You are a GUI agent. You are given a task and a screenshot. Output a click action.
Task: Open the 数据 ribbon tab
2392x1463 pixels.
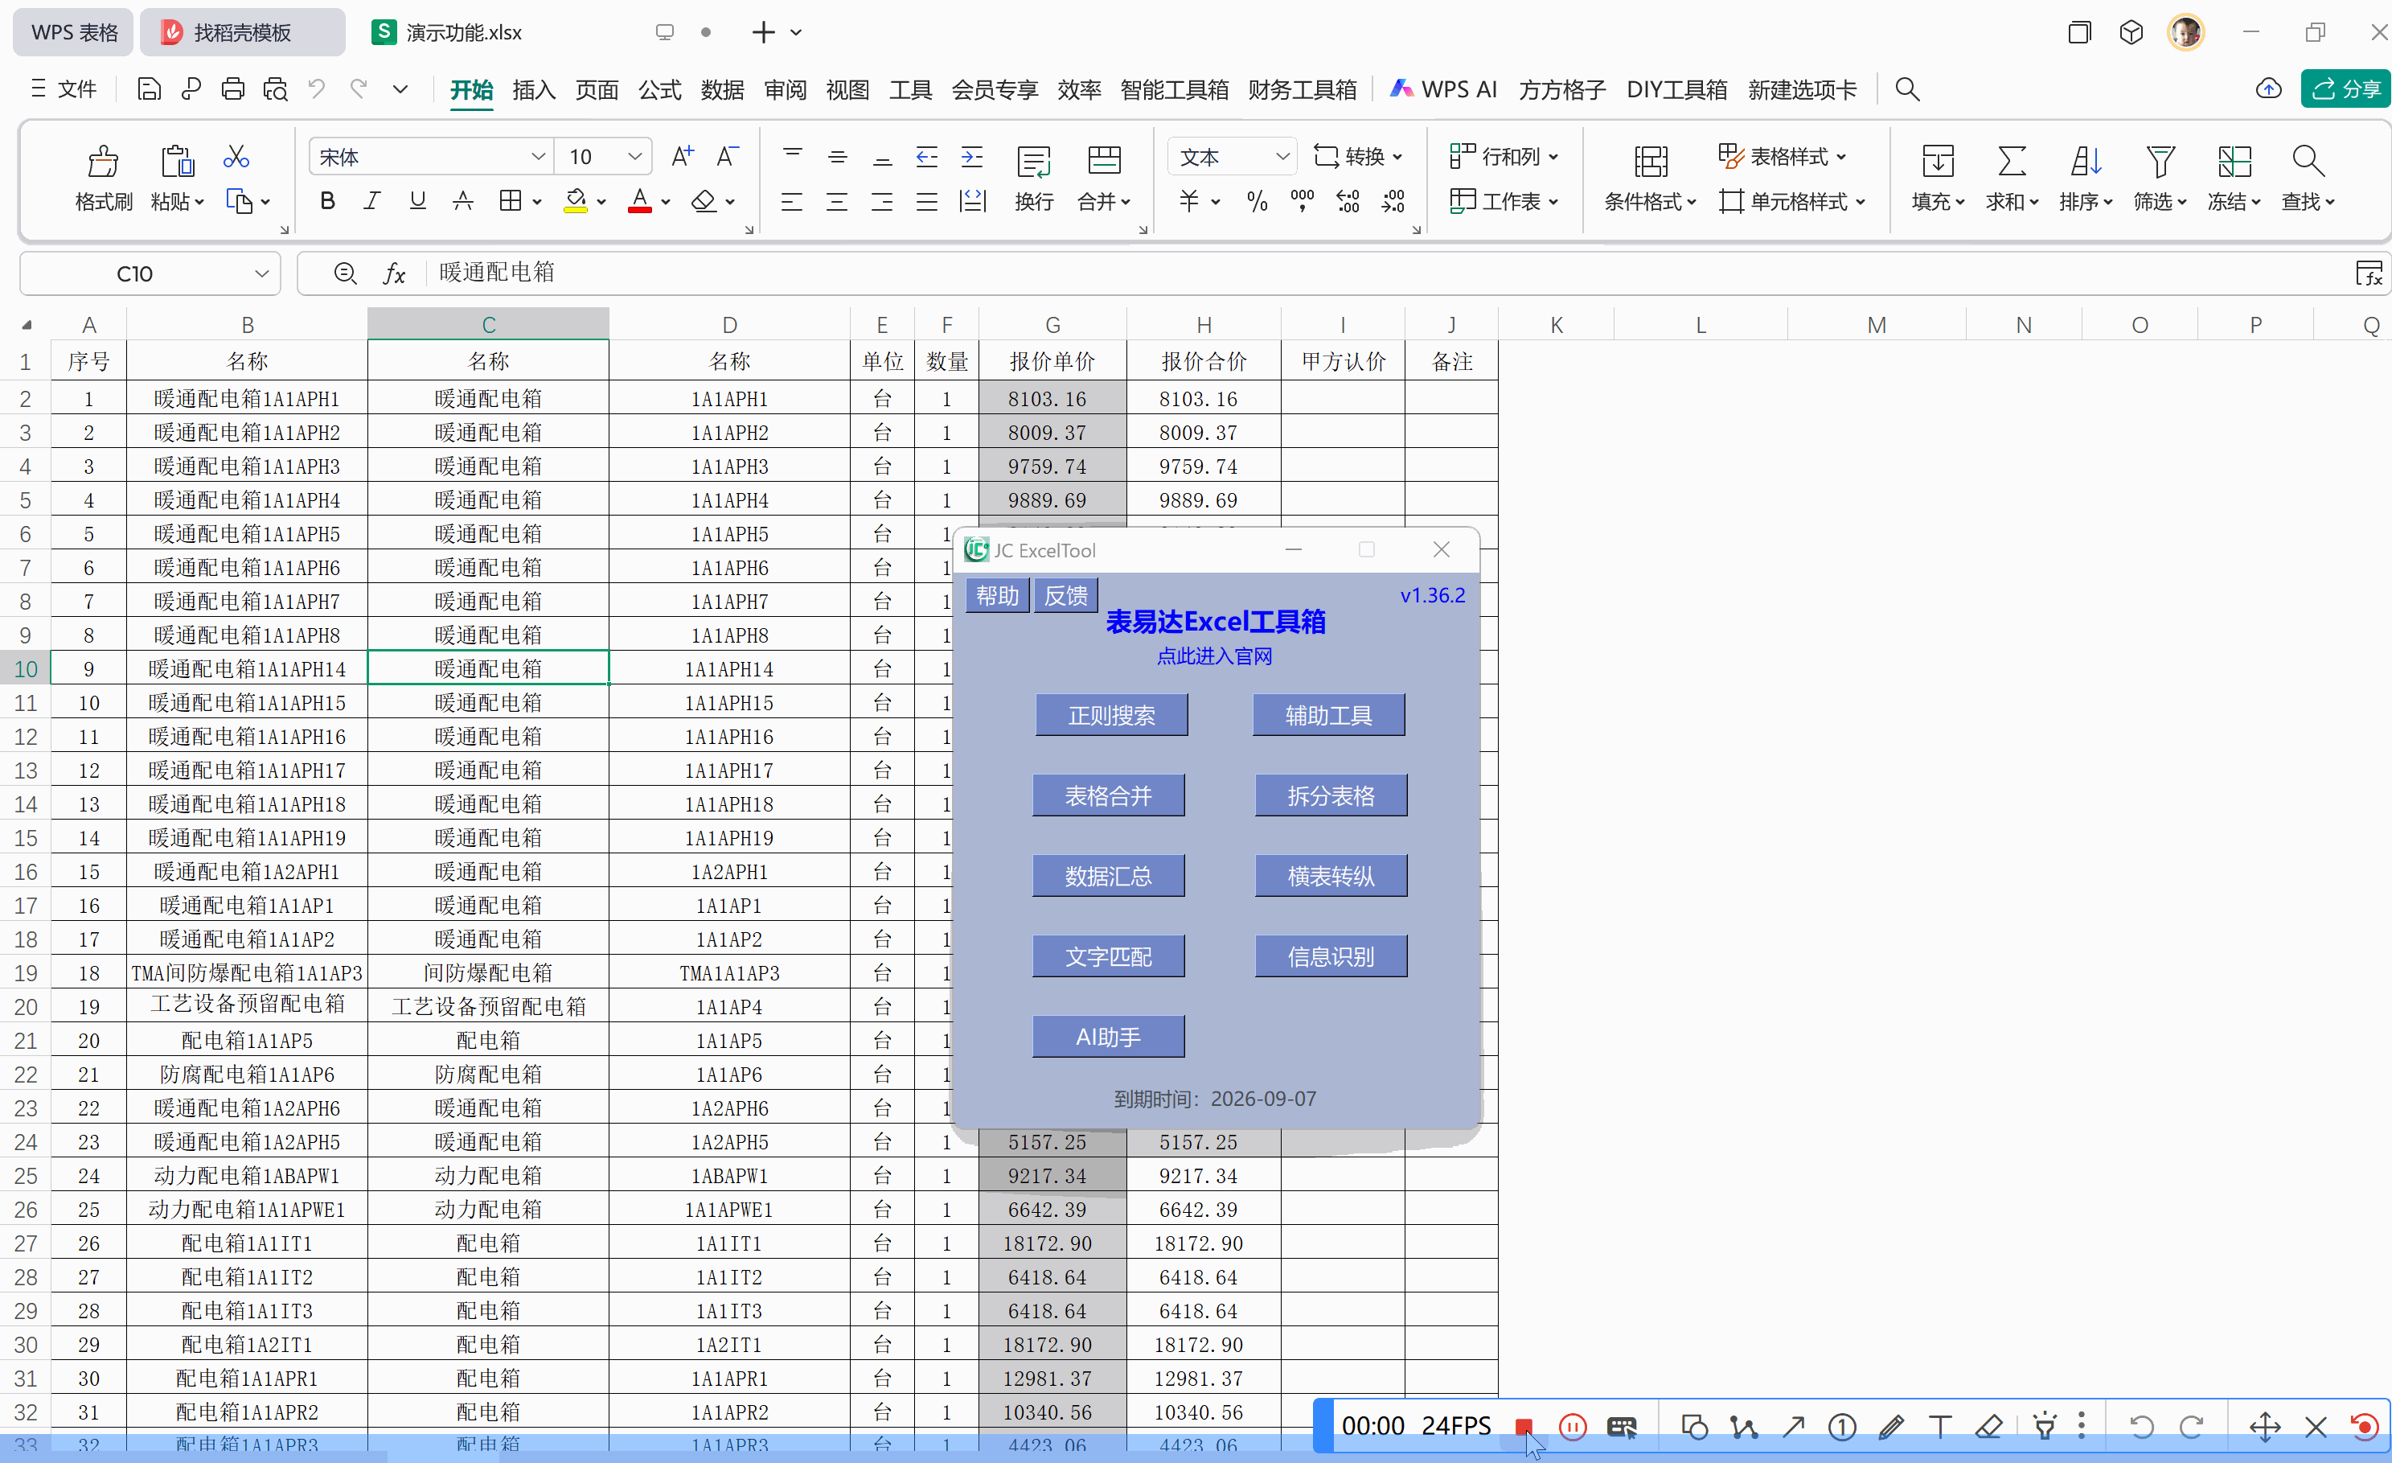tap(721, 89)
